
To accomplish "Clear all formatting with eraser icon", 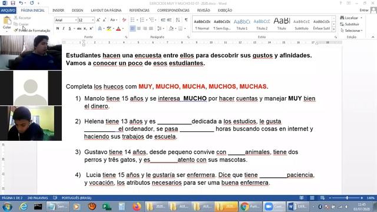I will 124,20.
